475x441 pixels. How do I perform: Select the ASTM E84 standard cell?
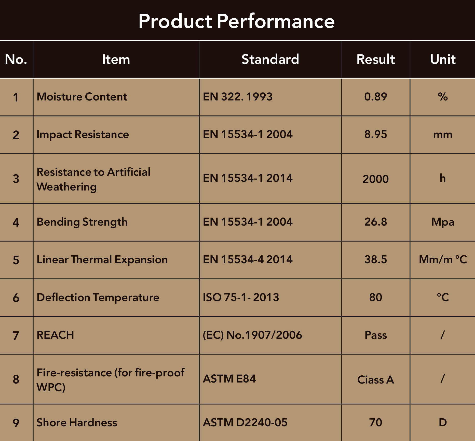229,379
